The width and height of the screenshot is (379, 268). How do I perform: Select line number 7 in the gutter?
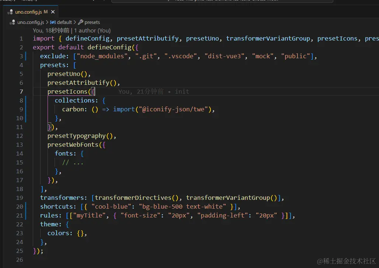(x=21, y=91)
